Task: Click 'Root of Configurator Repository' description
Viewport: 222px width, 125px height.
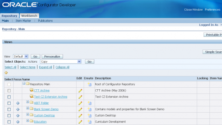Action: [x=115, y=84]
